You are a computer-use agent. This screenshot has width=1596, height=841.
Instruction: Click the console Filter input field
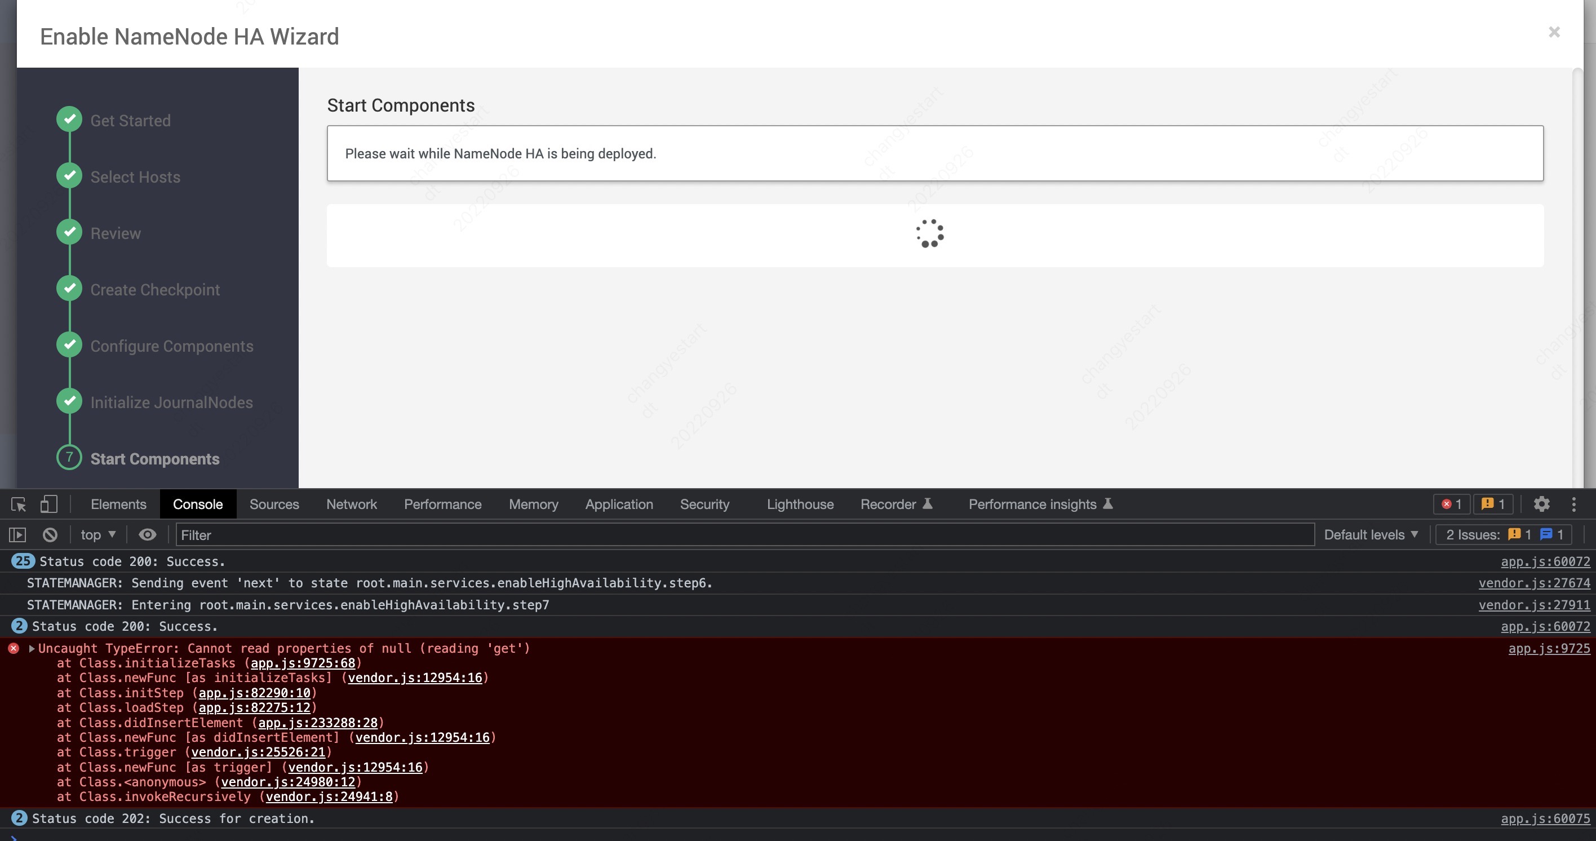[743, 535]
